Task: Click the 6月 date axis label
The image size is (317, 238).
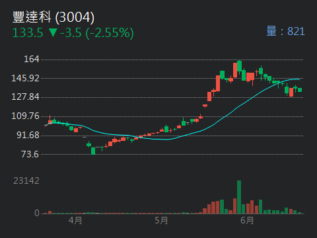Action: (247, 221)
